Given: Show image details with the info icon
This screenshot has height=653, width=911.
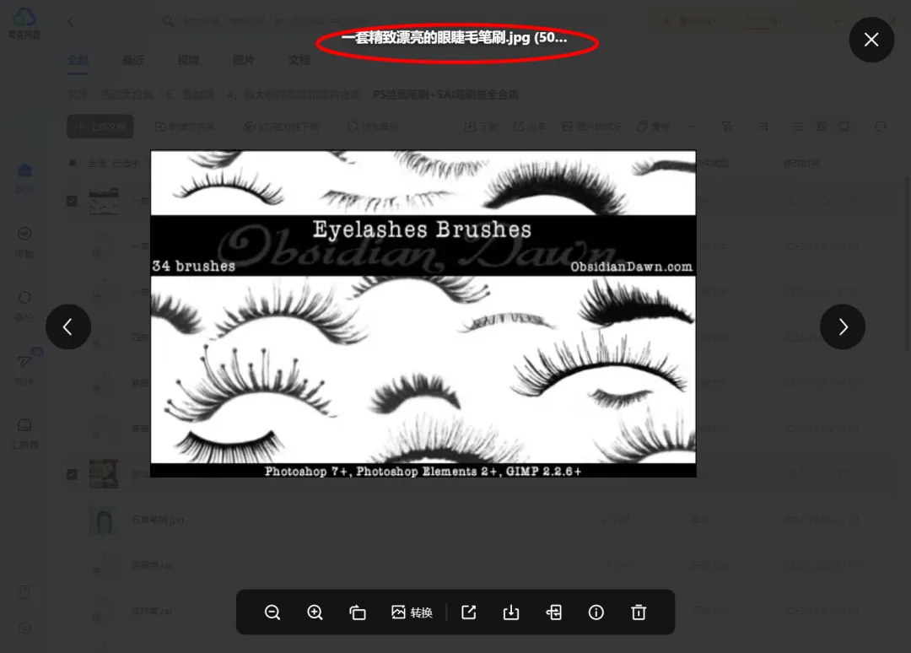Looking at the screenshot, I should [x=596, y=613].
